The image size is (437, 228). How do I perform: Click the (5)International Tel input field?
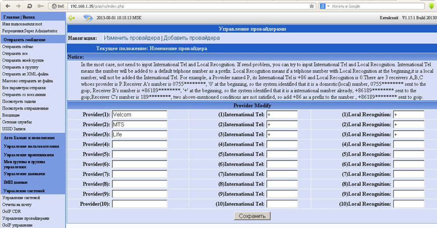point(282,154)
